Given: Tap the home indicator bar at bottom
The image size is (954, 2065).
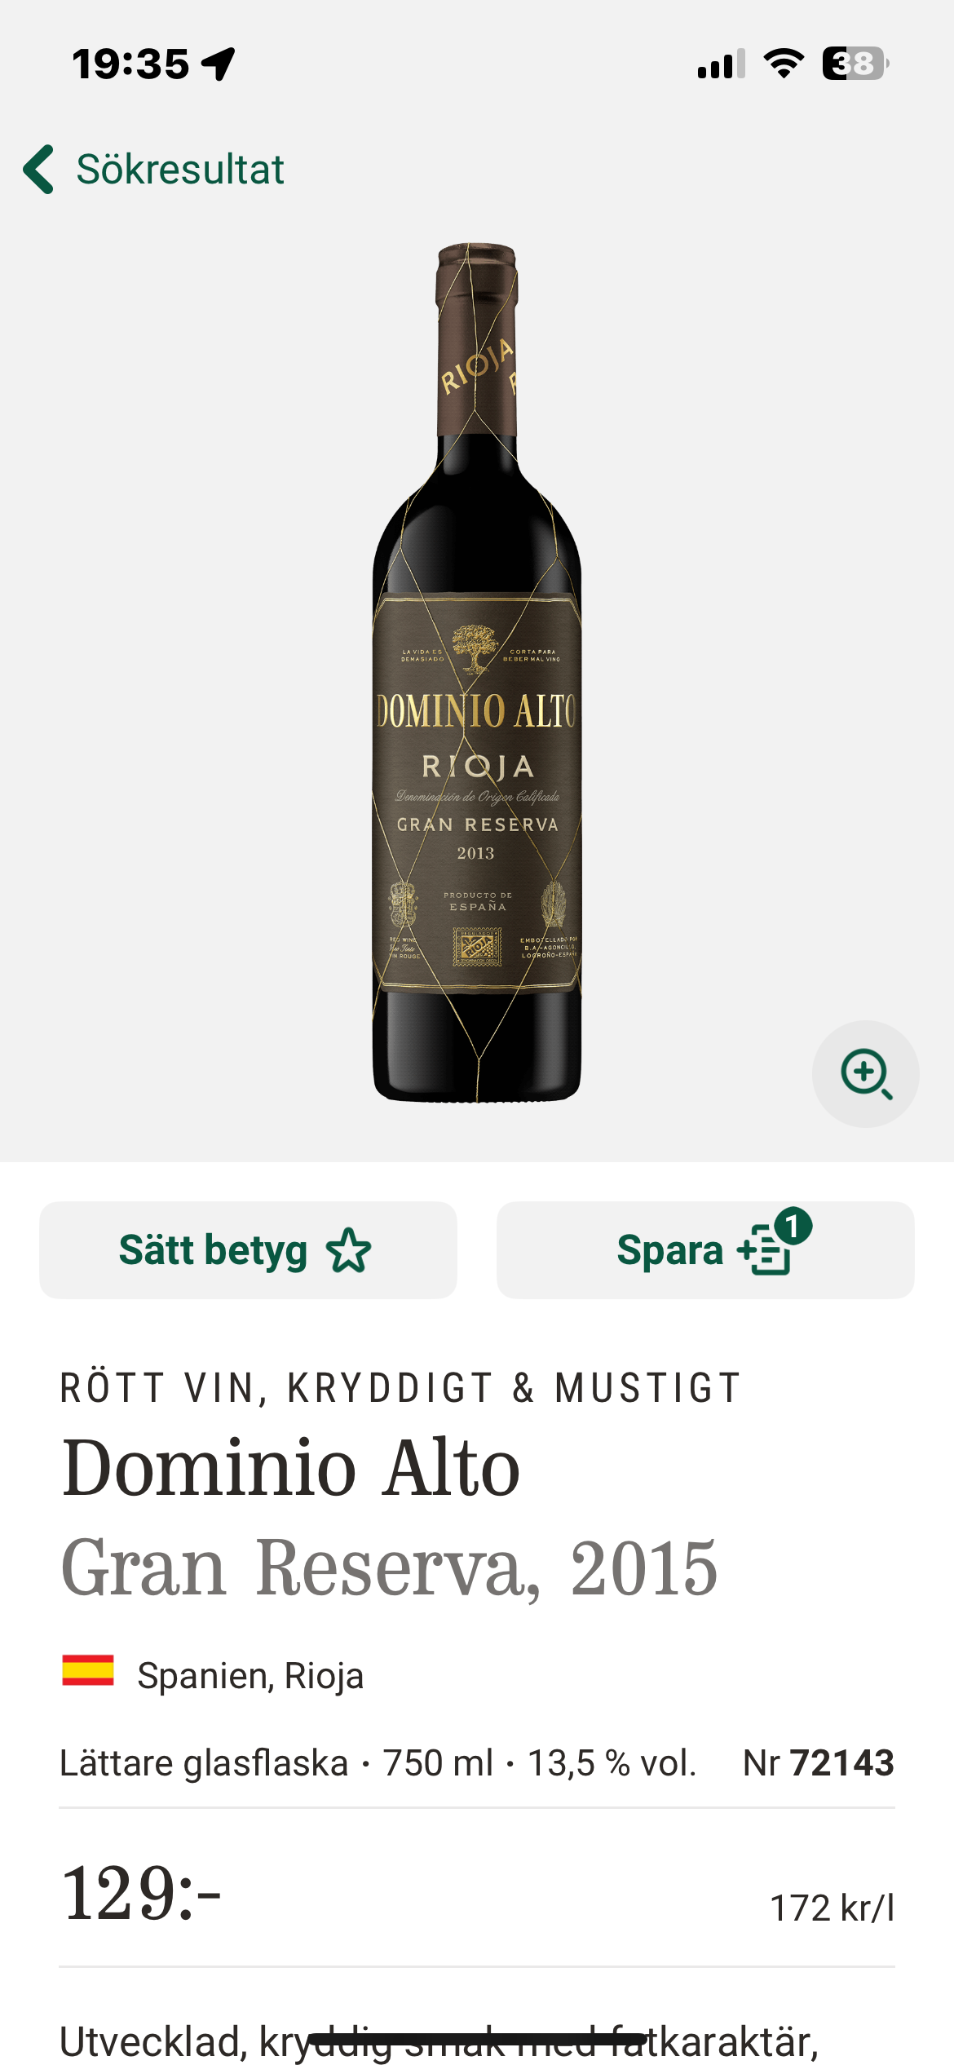Looking at the screenshot, I should (x=477, y=2039).
